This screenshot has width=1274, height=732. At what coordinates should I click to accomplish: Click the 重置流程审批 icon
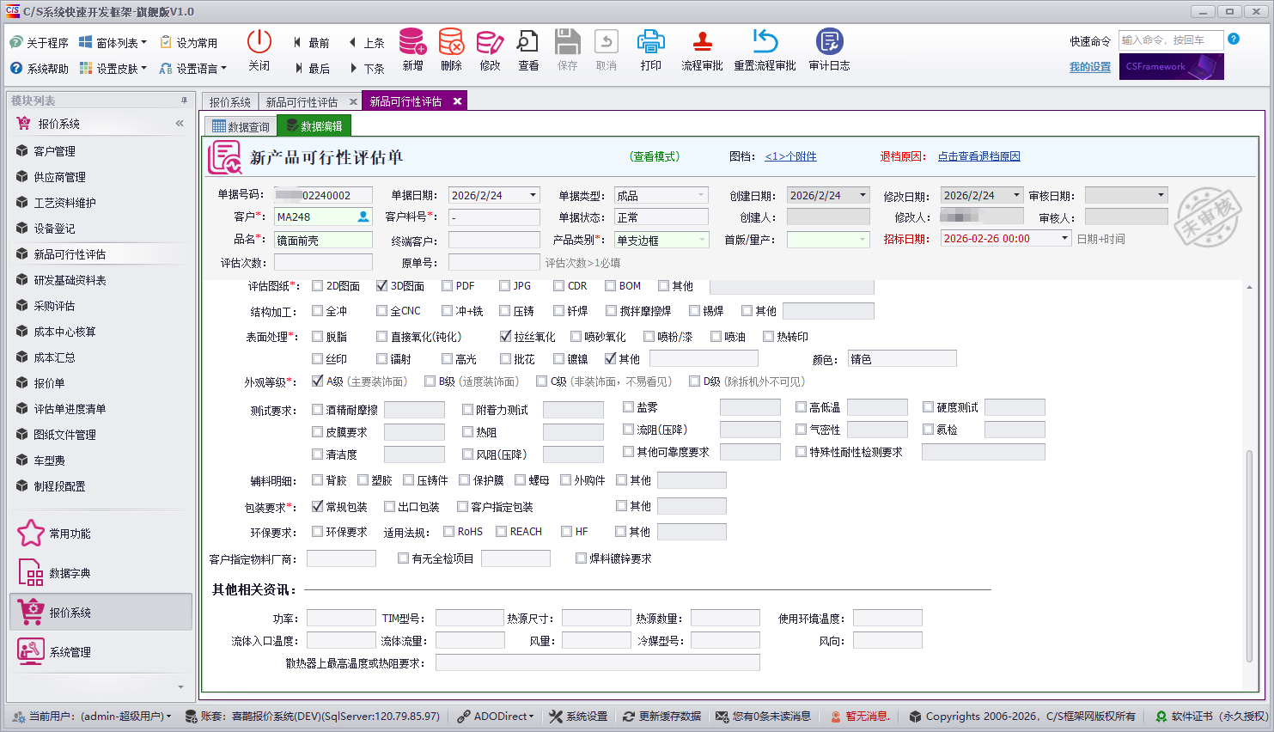click(765, 41)
